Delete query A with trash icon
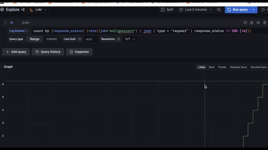The height and width of the screenshot is (150, 268). click(265, 22)
